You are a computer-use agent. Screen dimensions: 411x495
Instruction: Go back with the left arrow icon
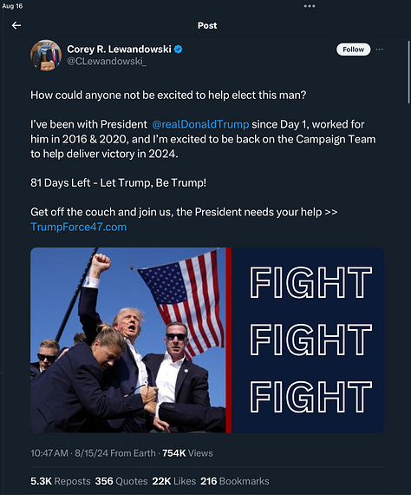click(x=16, y=25)
